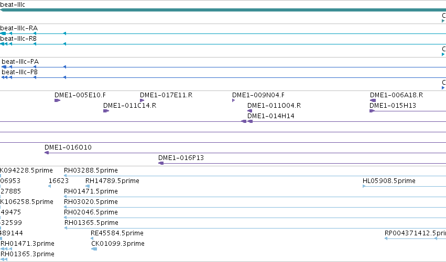Click the HL05908.5prime EST label

(x=389, y=181)
